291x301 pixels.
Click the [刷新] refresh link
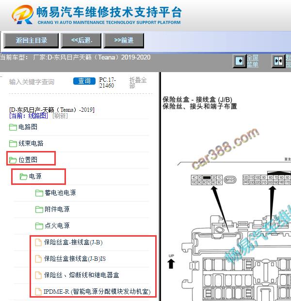tap(60, 116)
